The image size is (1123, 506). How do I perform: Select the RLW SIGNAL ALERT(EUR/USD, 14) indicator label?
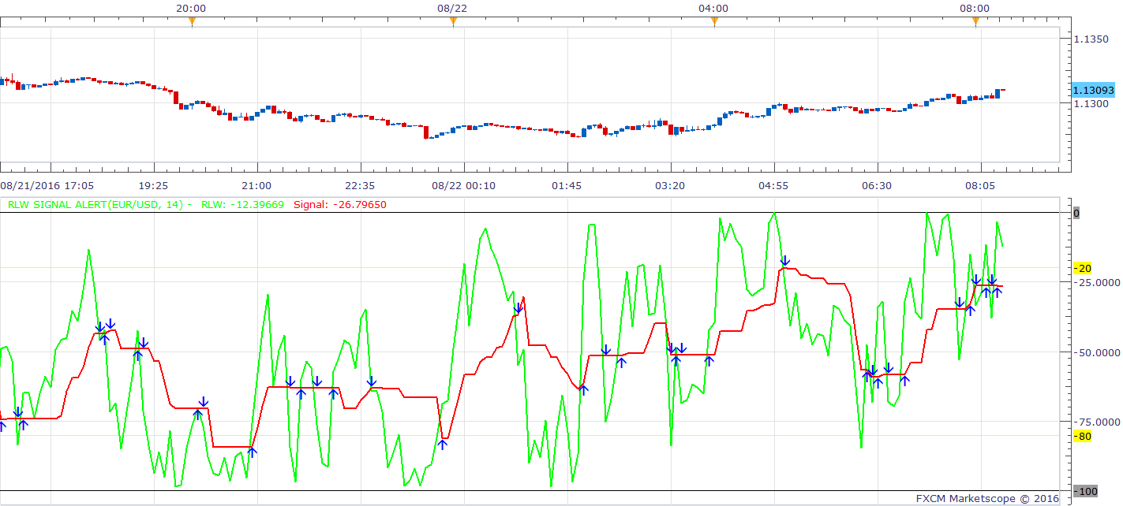[95, 204]
